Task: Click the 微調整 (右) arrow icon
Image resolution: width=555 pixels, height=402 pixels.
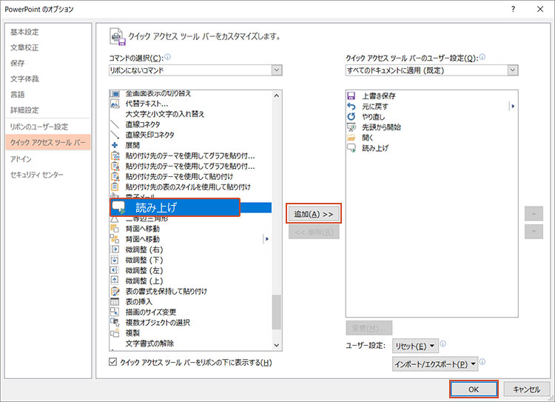Action: [x=115, y=249]
